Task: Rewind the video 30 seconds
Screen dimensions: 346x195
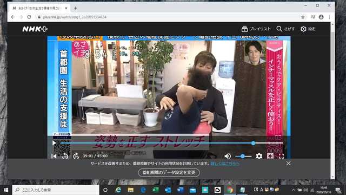Action: tap(65, 156)
